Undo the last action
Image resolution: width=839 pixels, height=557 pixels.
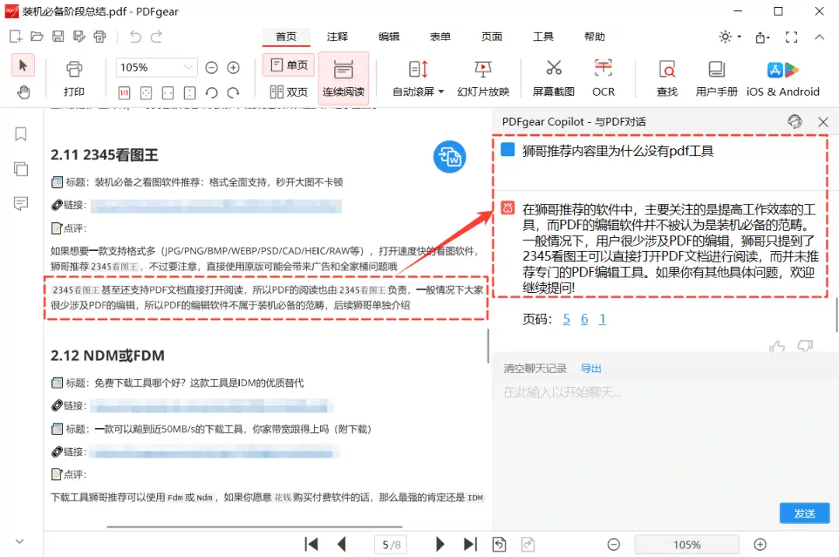pos(135,37)
